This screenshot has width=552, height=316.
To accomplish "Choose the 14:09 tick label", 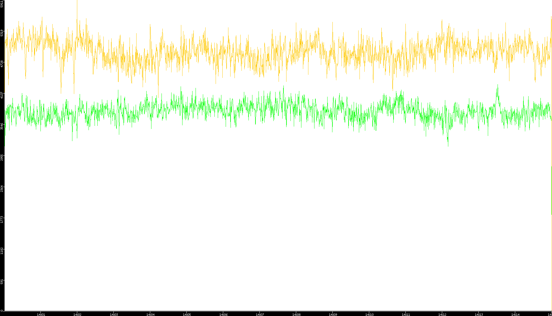I will [333, 314].
